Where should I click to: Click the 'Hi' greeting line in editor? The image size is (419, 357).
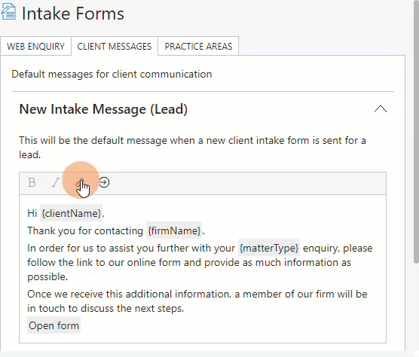(66, 213)
